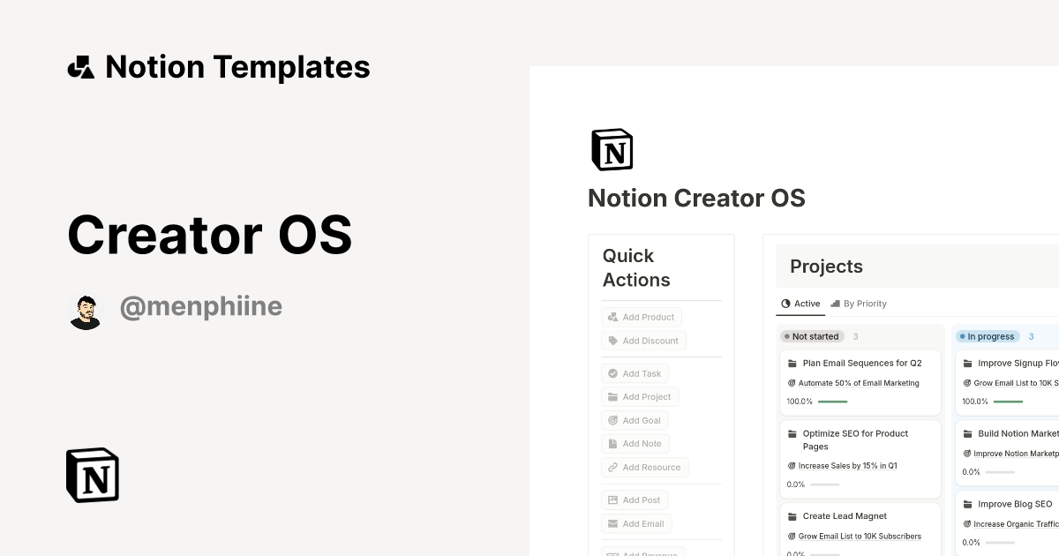Image resolution: width=1059 pixels, height=556 pixels.
Task: Select the checkmark icon on Add Task
Action: click(612, 373)
